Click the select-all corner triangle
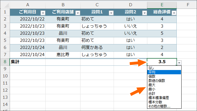 tap(6, 5)
